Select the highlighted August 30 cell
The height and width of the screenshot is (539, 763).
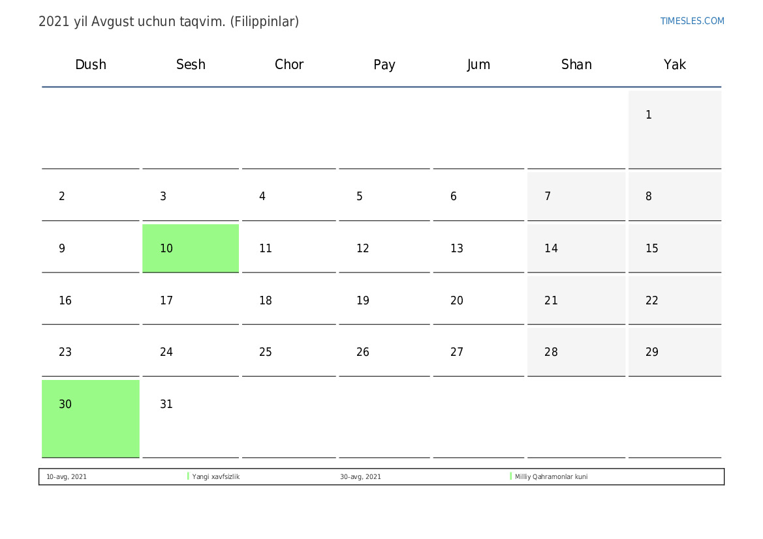point(91,418)
